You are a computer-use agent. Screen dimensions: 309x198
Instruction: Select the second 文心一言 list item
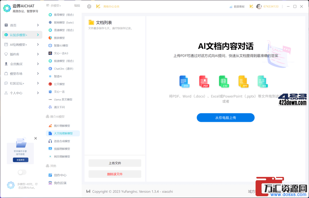click(63, 92)
